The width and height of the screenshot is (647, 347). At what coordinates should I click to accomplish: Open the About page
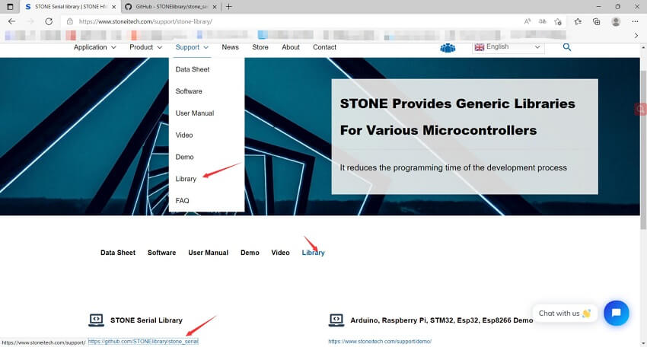[x=291, y=47]
